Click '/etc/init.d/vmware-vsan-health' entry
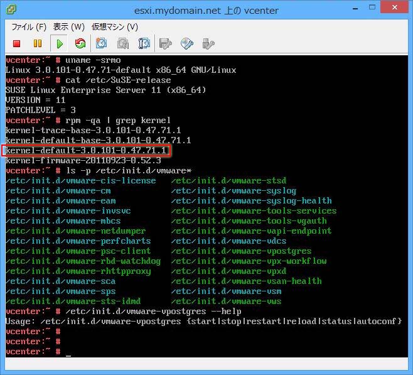 247,281
